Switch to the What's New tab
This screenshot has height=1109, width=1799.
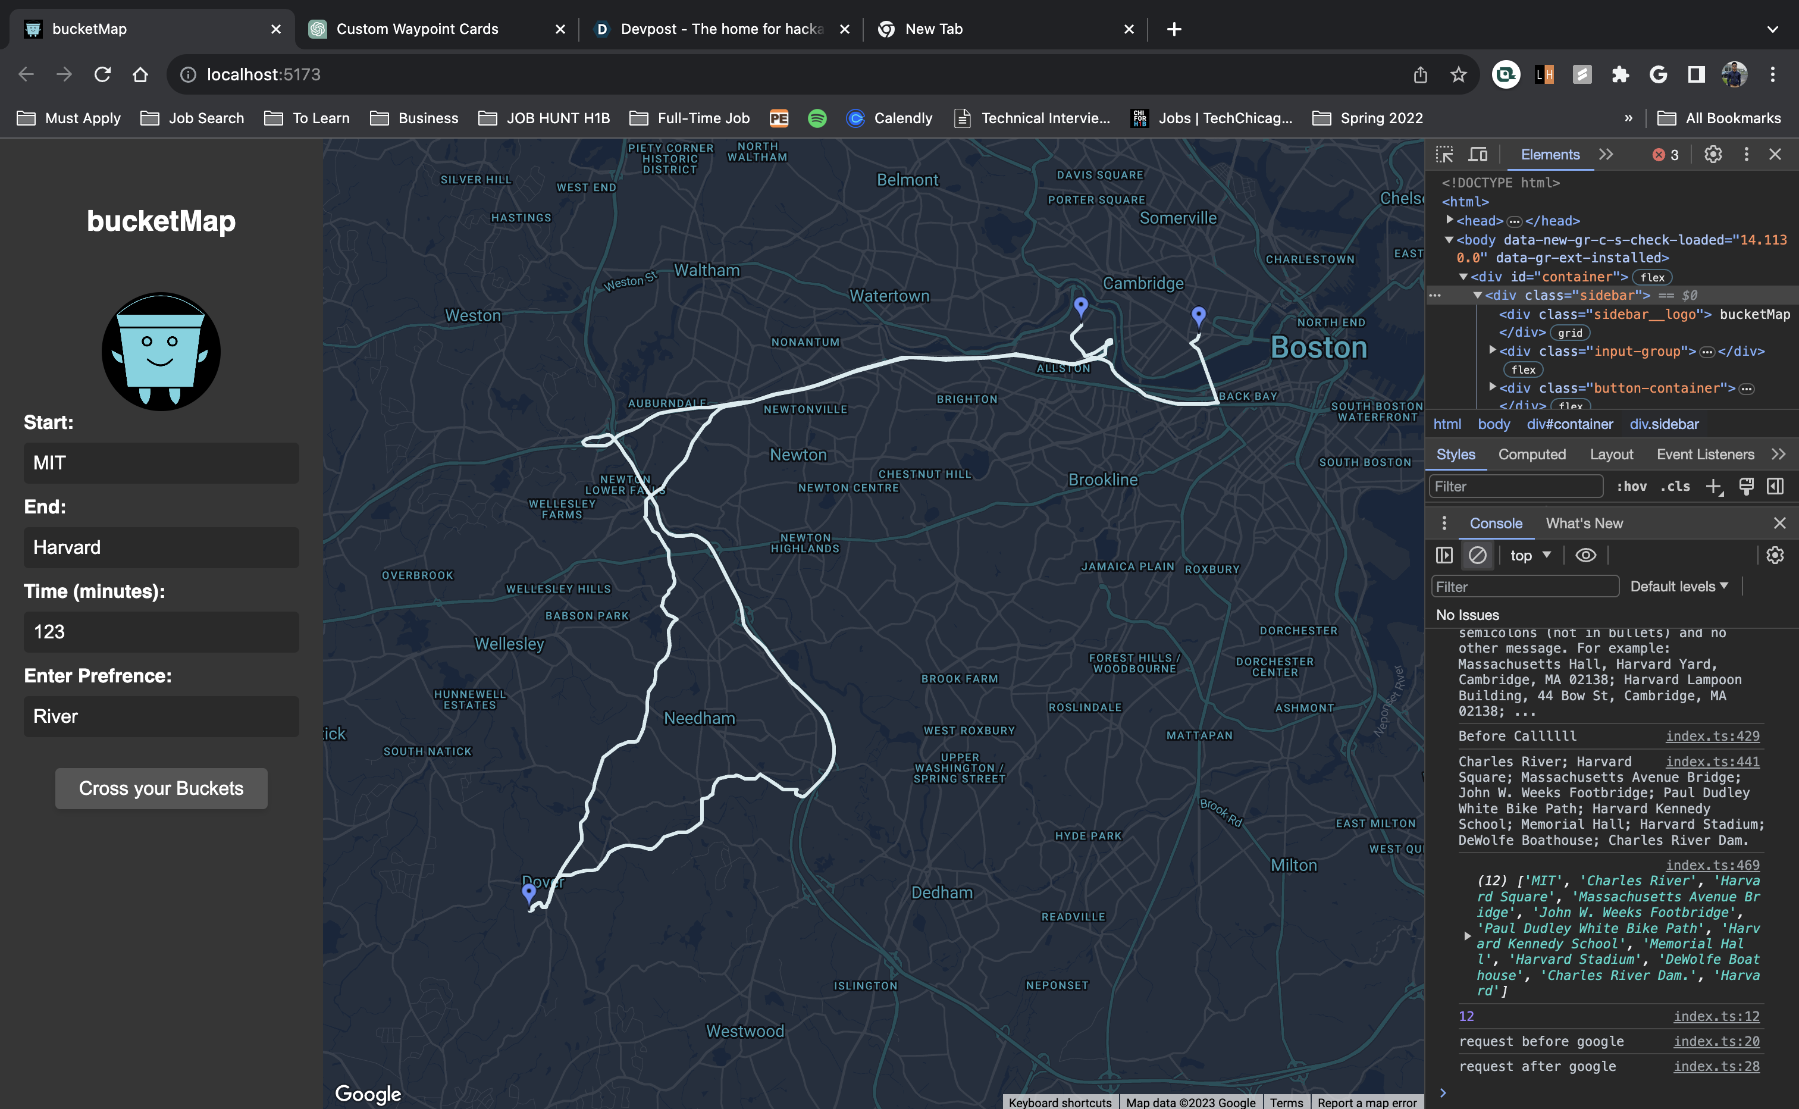[1584, 523]
